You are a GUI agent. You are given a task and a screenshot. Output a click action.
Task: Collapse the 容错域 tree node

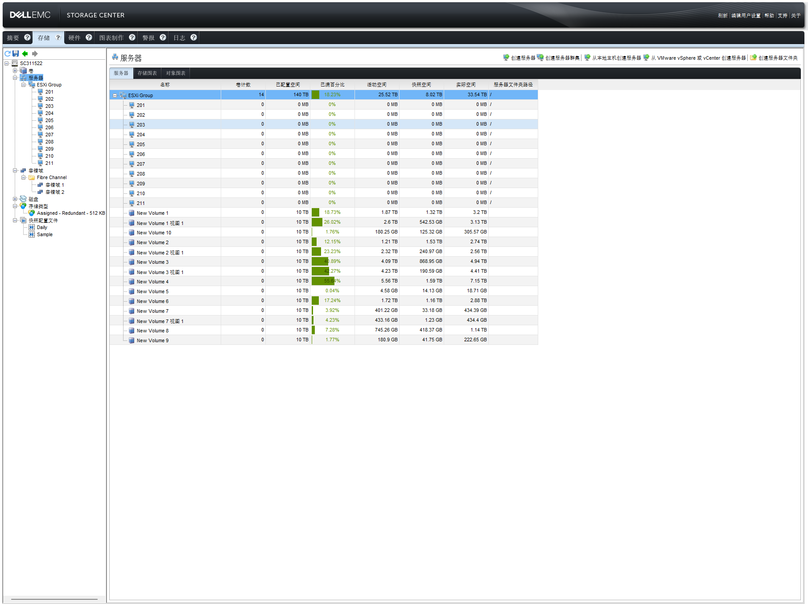coord(15,170)
